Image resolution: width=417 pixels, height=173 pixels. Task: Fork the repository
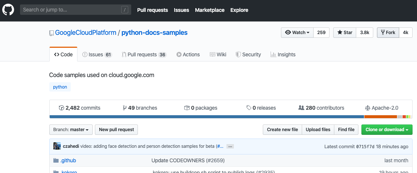pos(388,33)
